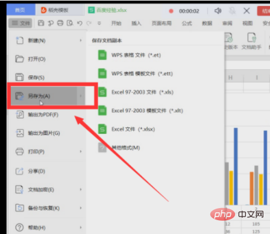Click the print preview icon
Viewport: 270px width, 234px height.
coord(70,23)
